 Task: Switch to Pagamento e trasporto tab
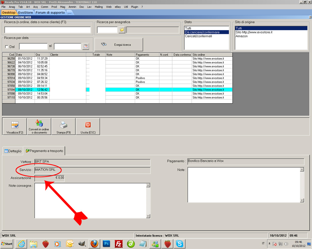click(x=44, y=151)
